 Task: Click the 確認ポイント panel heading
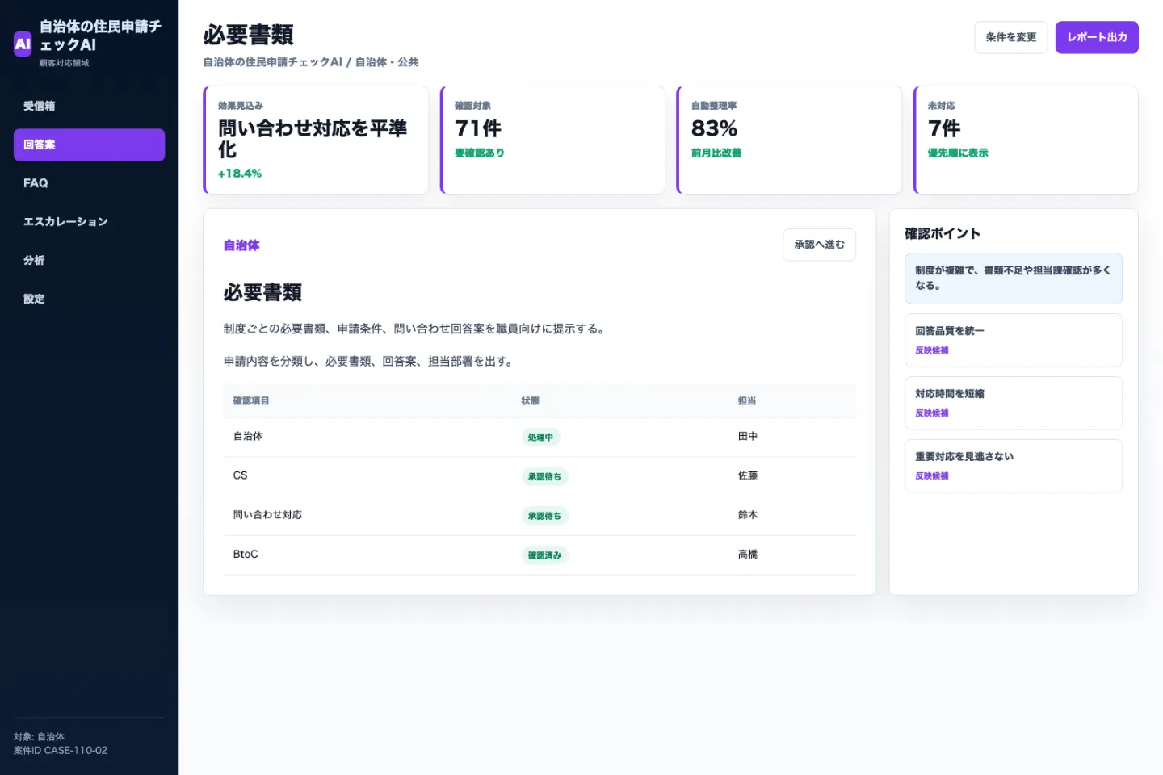coord(943,234)
